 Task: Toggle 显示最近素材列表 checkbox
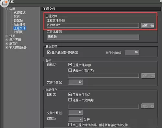coord(49,52)
